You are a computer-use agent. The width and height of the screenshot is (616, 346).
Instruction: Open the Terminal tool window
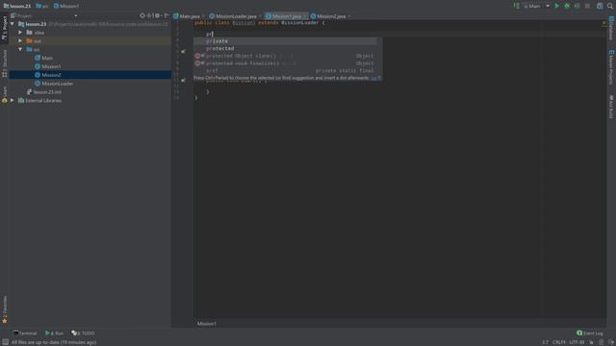coord(24,334)
